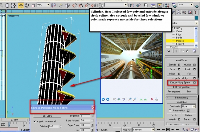Toggle Align to face normal checkbox
This screenshot has height=132, width=200.
tap(35, 121)
